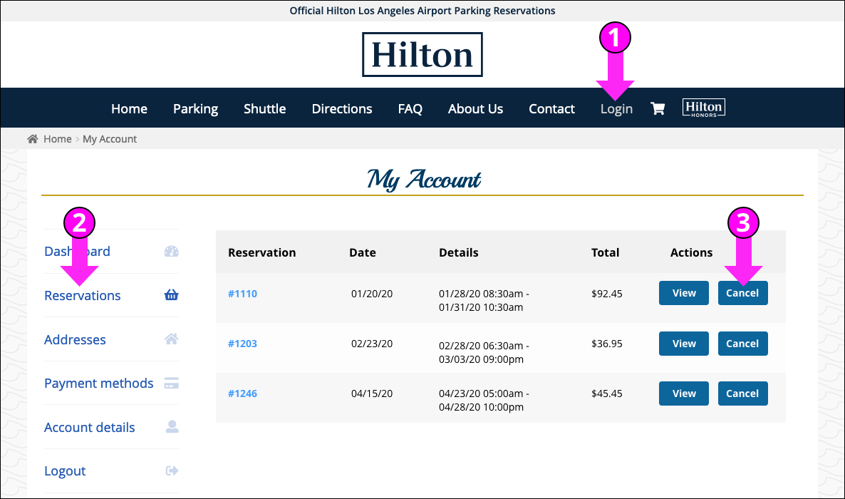This screenshot has height=499, width=845.
Task: Open reservation #1203 link
Action: tap(242, 344)
